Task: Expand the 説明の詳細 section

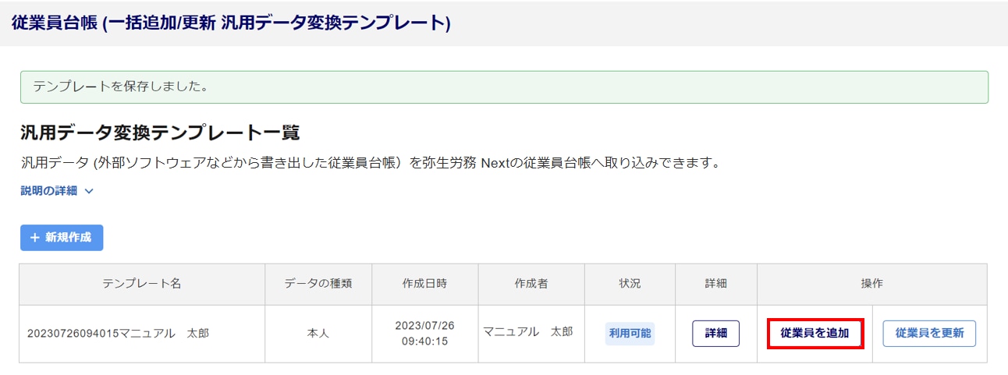Action: point(57,191)
